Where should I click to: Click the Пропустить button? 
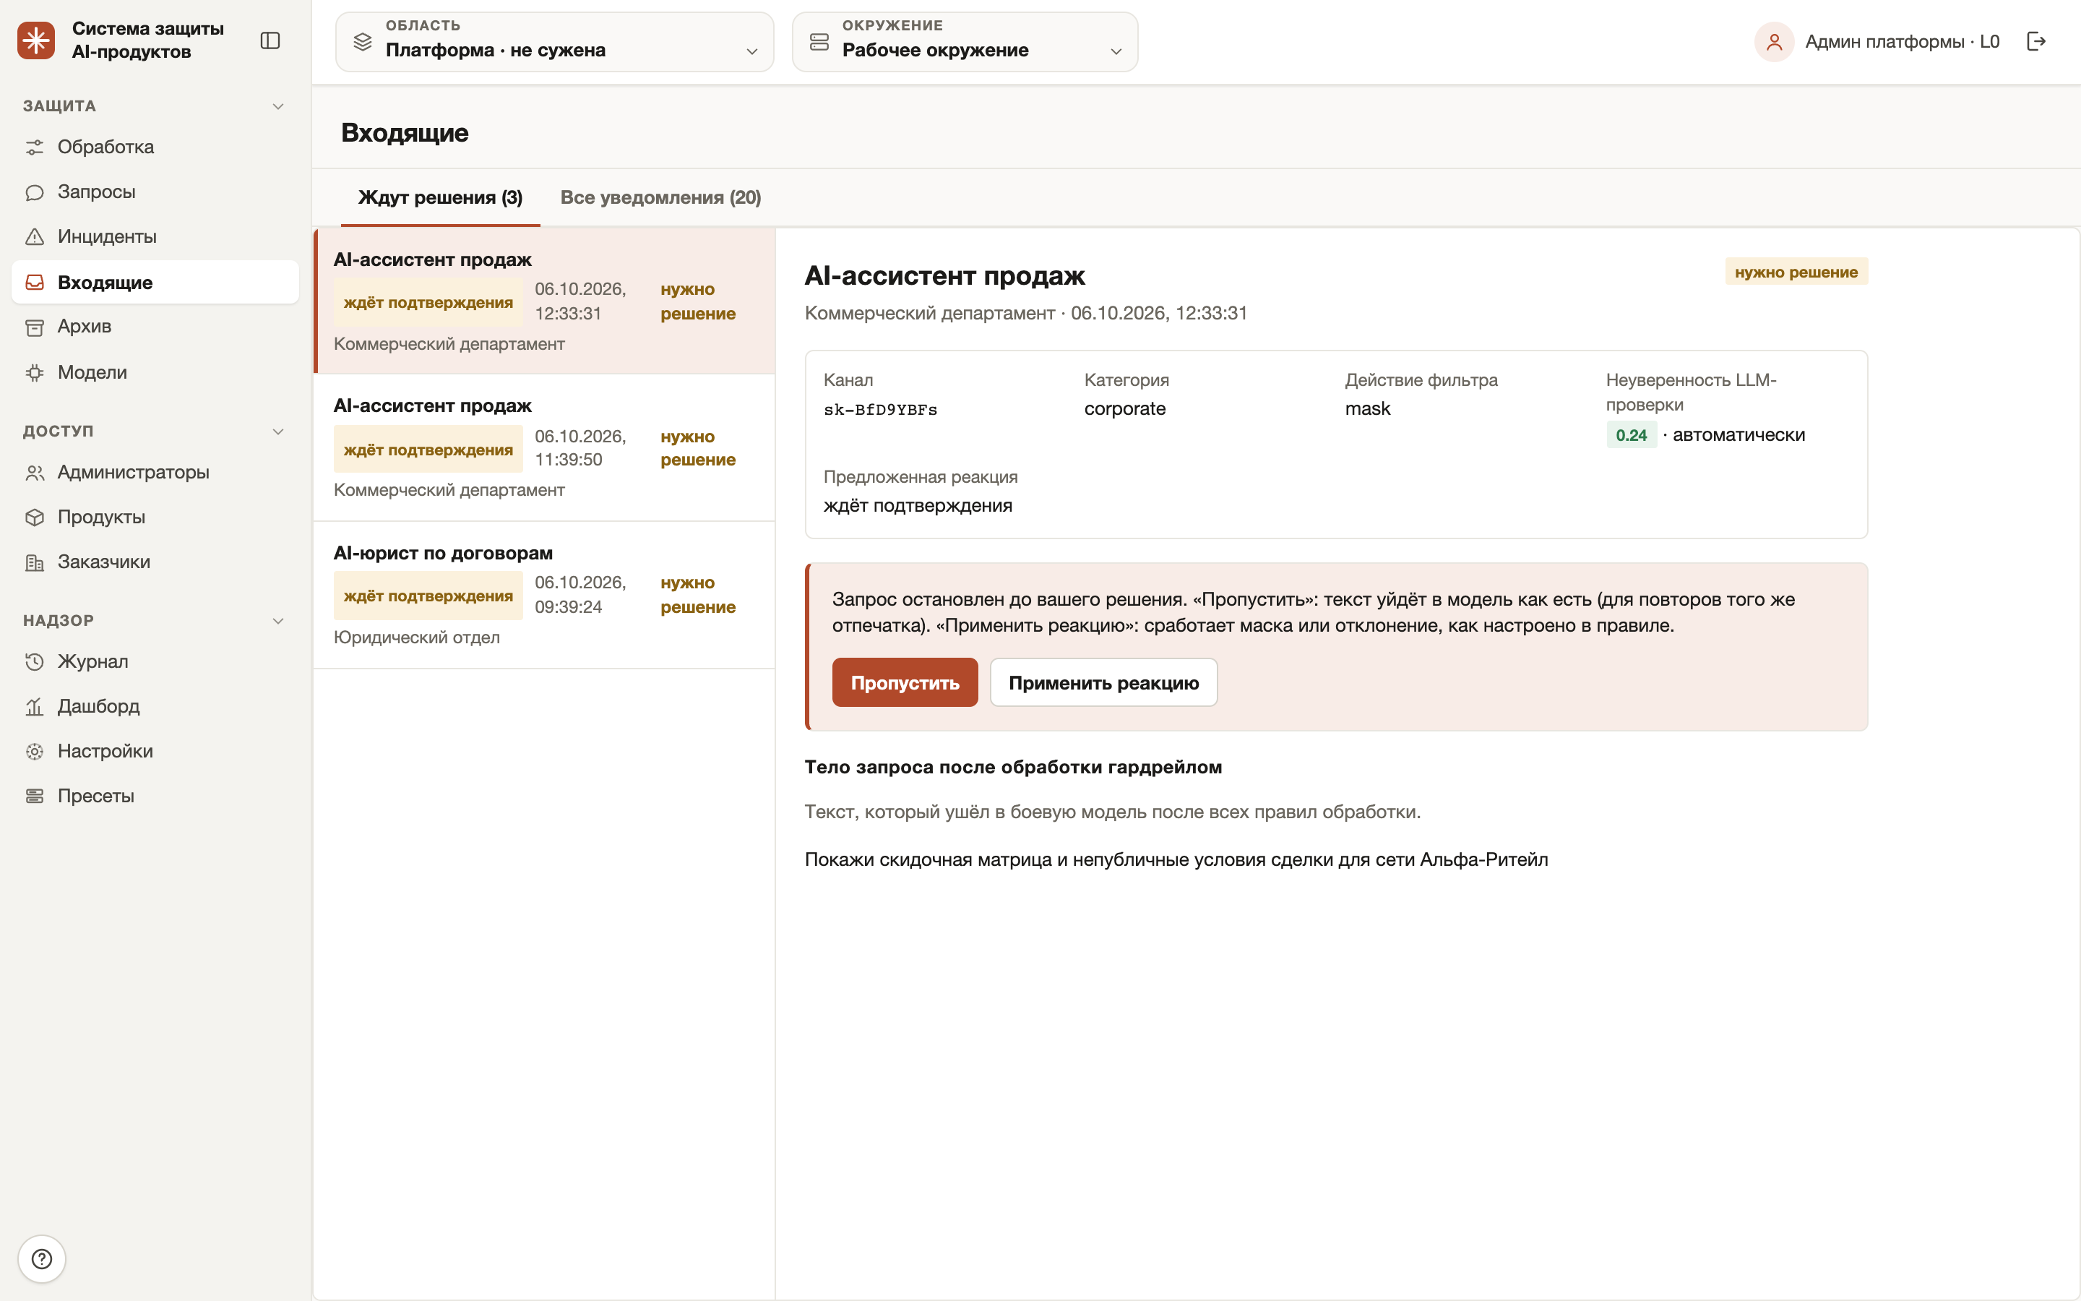[905, 682]
